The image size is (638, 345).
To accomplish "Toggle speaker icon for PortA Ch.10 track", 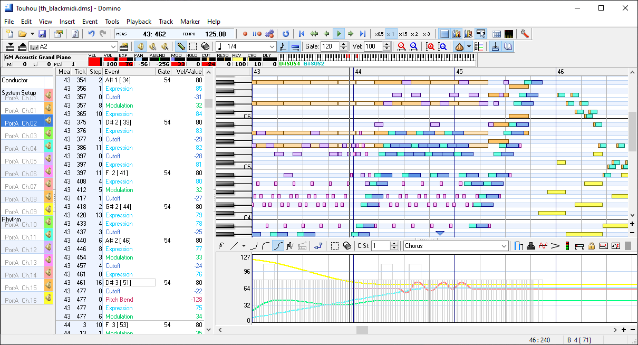I will coord(49,222).
